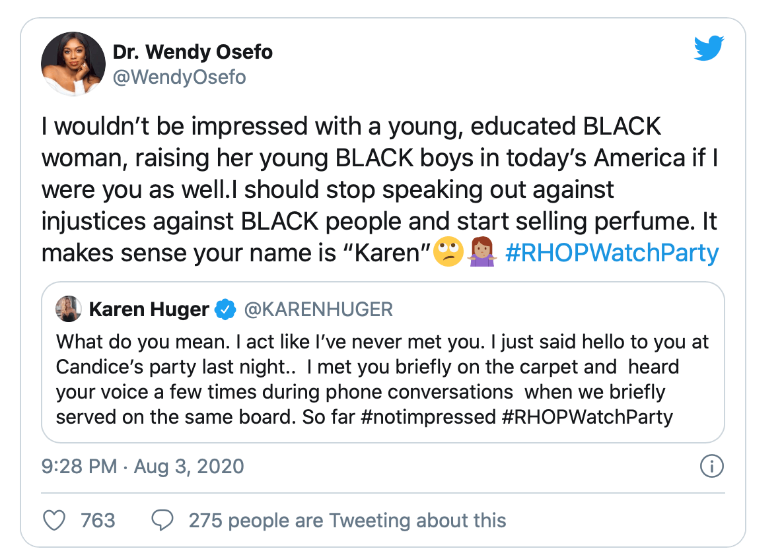Like the tweet with the heart icon
This screenshot has width=782, height=557.
pos(53,520)
